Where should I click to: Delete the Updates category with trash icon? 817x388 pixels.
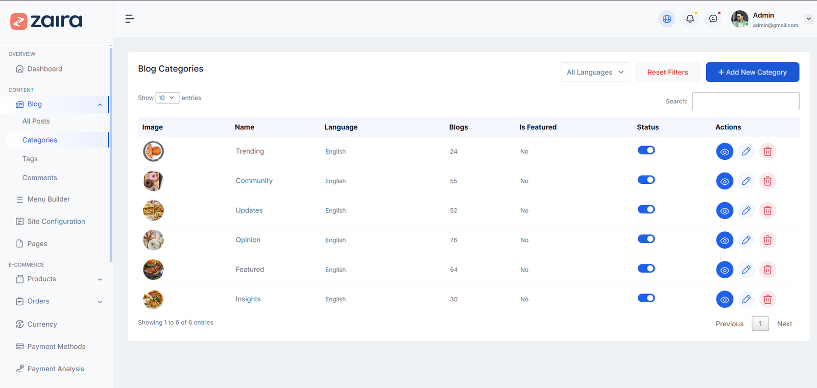pos(767,211)
